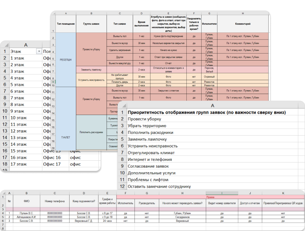
Task: Select column H header above Комментарий
Action: [x=243, y=13]
